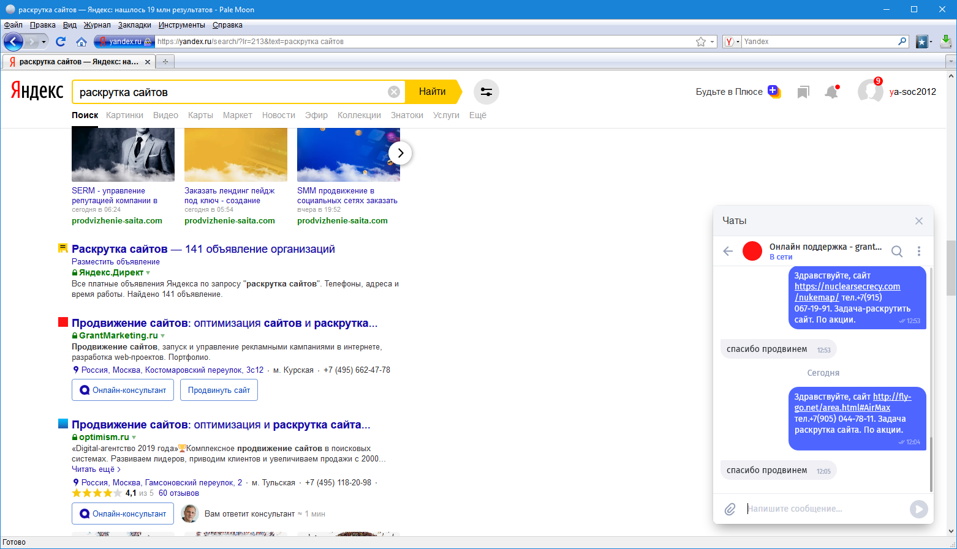Open the Заказать лендинг пейдж thumbnail
The image size is (957, 549).
click(236, 155)
